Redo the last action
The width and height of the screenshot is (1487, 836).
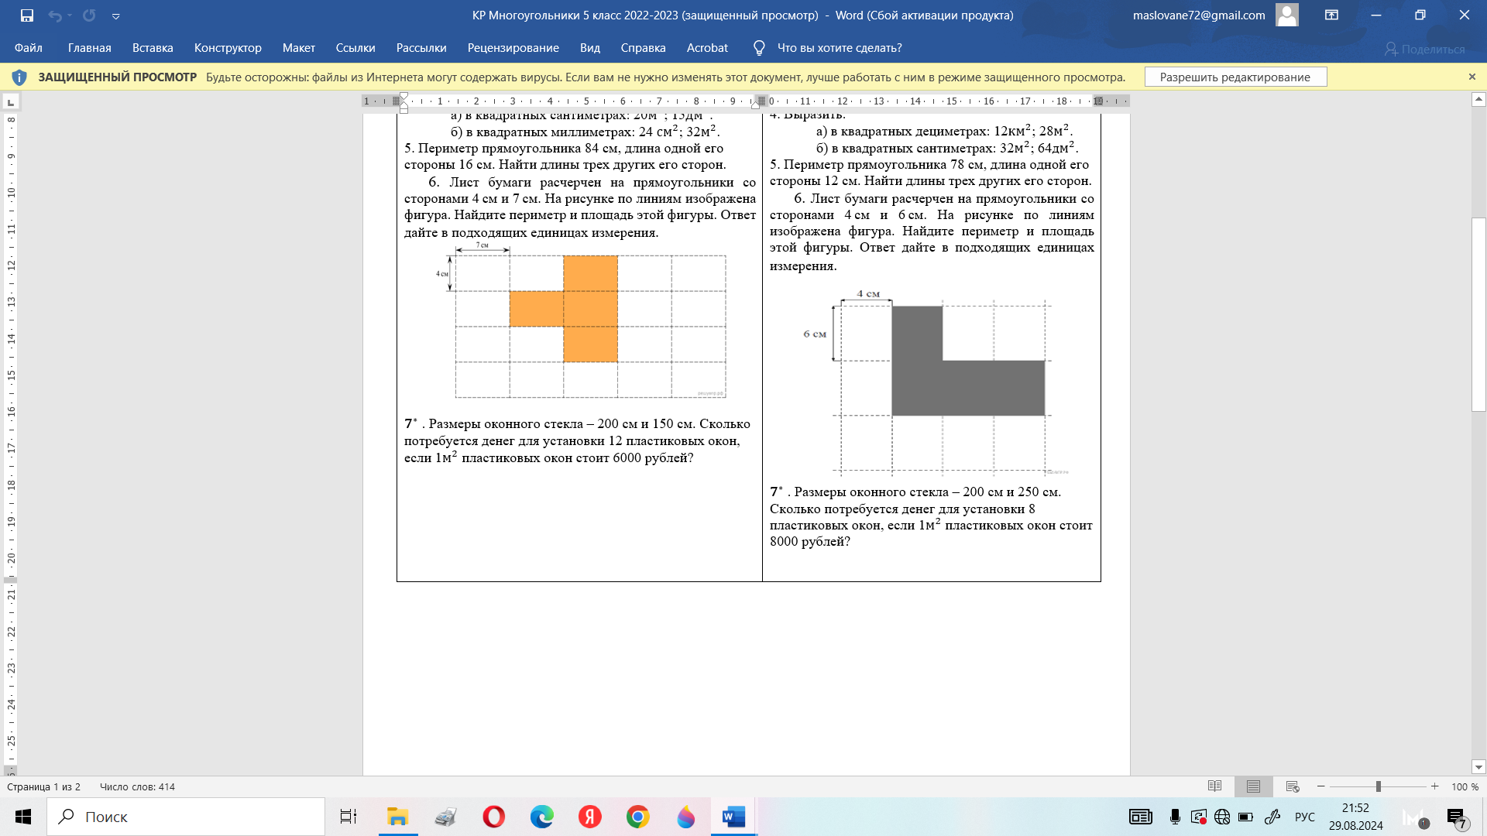(89, 15)
